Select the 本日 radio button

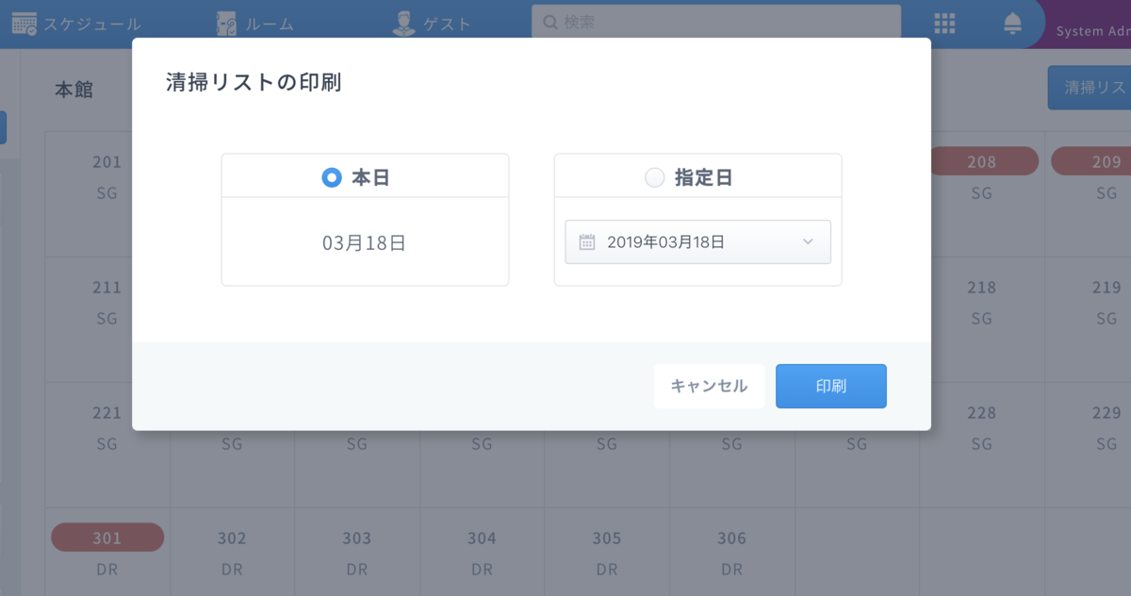coord(332,177)
